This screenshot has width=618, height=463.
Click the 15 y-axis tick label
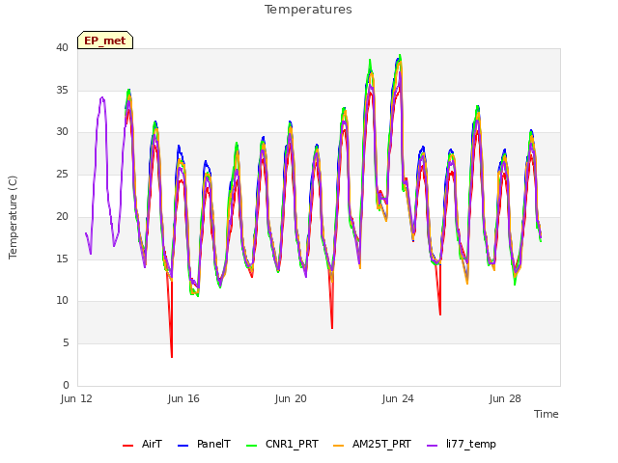[x=62, y=259]
